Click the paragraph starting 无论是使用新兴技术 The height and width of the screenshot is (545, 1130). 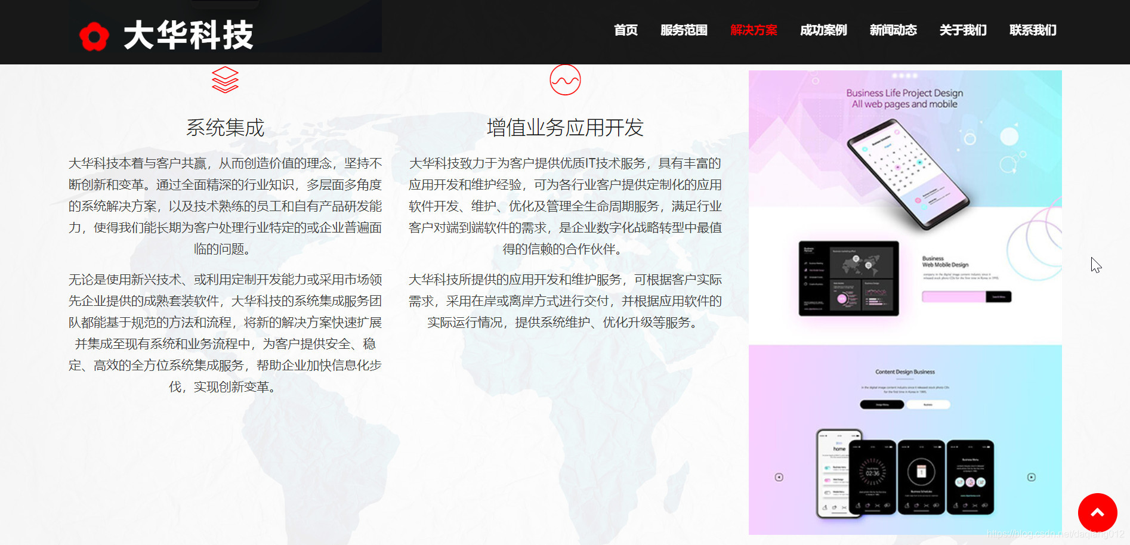225,333
